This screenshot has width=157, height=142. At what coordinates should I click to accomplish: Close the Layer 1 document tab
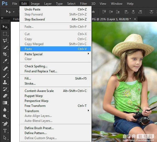[135, 19]
